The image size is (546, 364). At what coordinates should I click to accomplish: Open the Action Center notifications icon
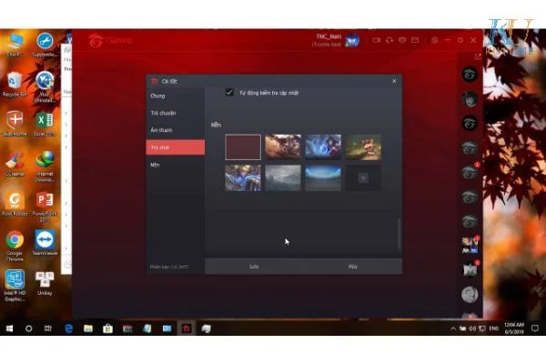coord(535,329)
